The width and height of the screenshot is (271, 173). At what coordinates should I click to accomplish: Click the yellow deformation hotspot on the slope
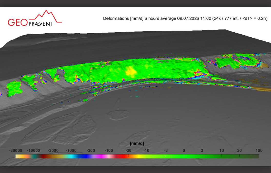[131, 71]
